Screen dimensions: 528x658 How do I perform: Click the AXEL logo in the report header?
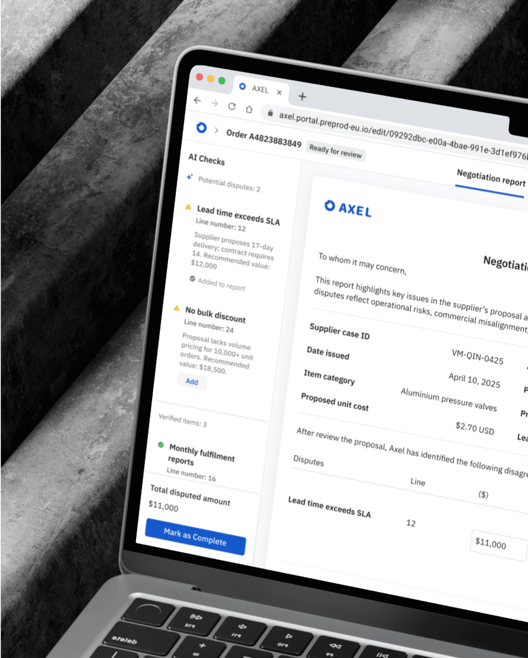click(x=348, y=209)
